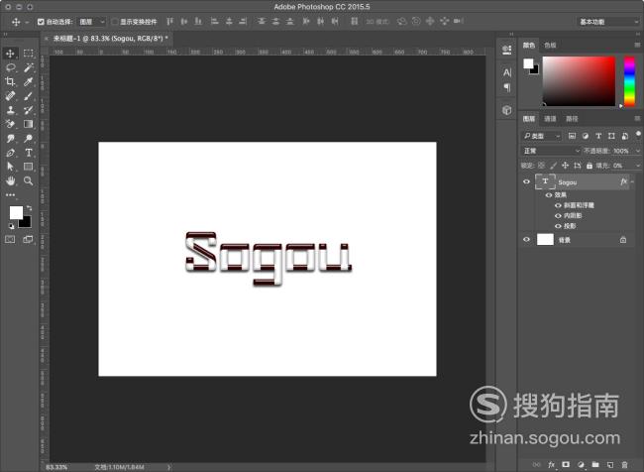Open the Layers panel flyout menu
Image resolution: width=644 pixels, height=472 pixels.
tap(637, 118)
